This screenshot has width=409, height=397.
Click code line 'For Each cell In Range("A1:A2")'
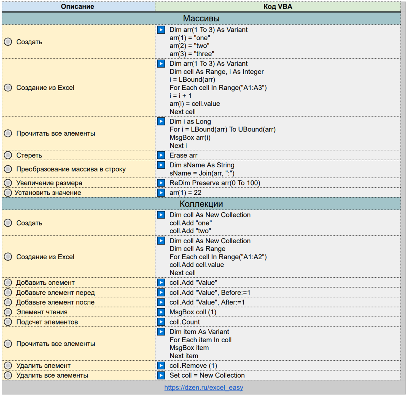[x=218, y=257]
